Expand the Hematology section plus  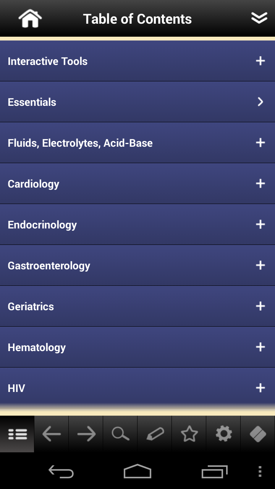click(x=260, y=347)
